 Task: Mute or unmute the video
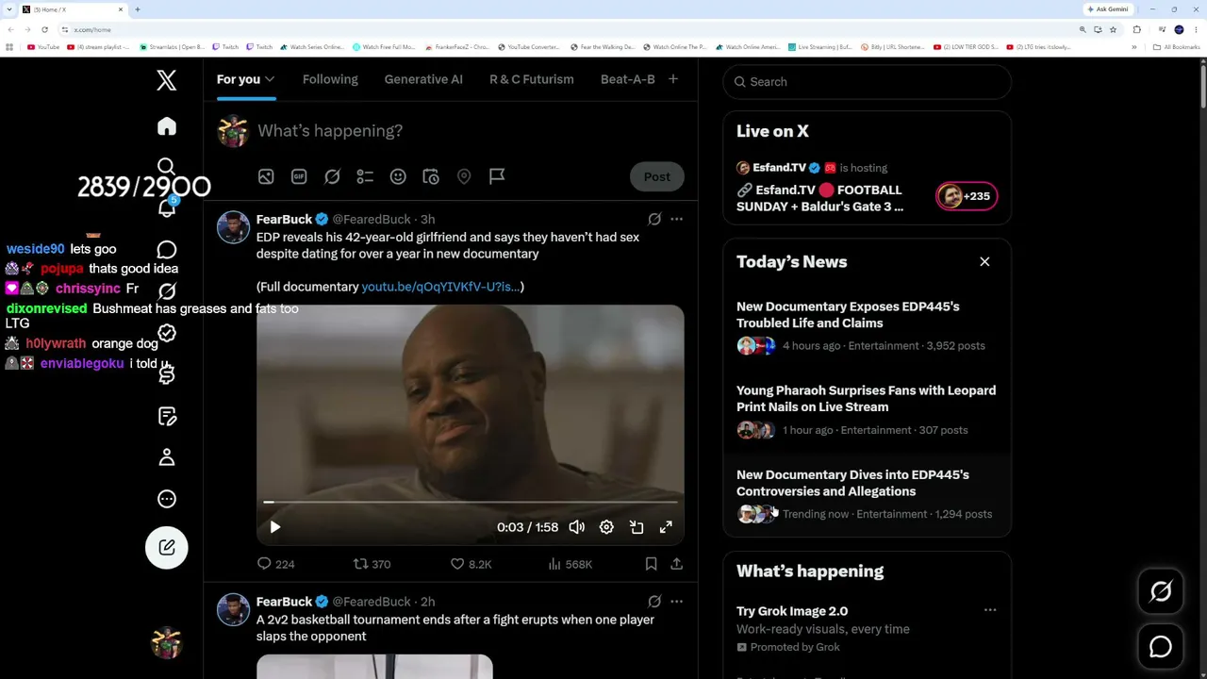tap(577, 527)
